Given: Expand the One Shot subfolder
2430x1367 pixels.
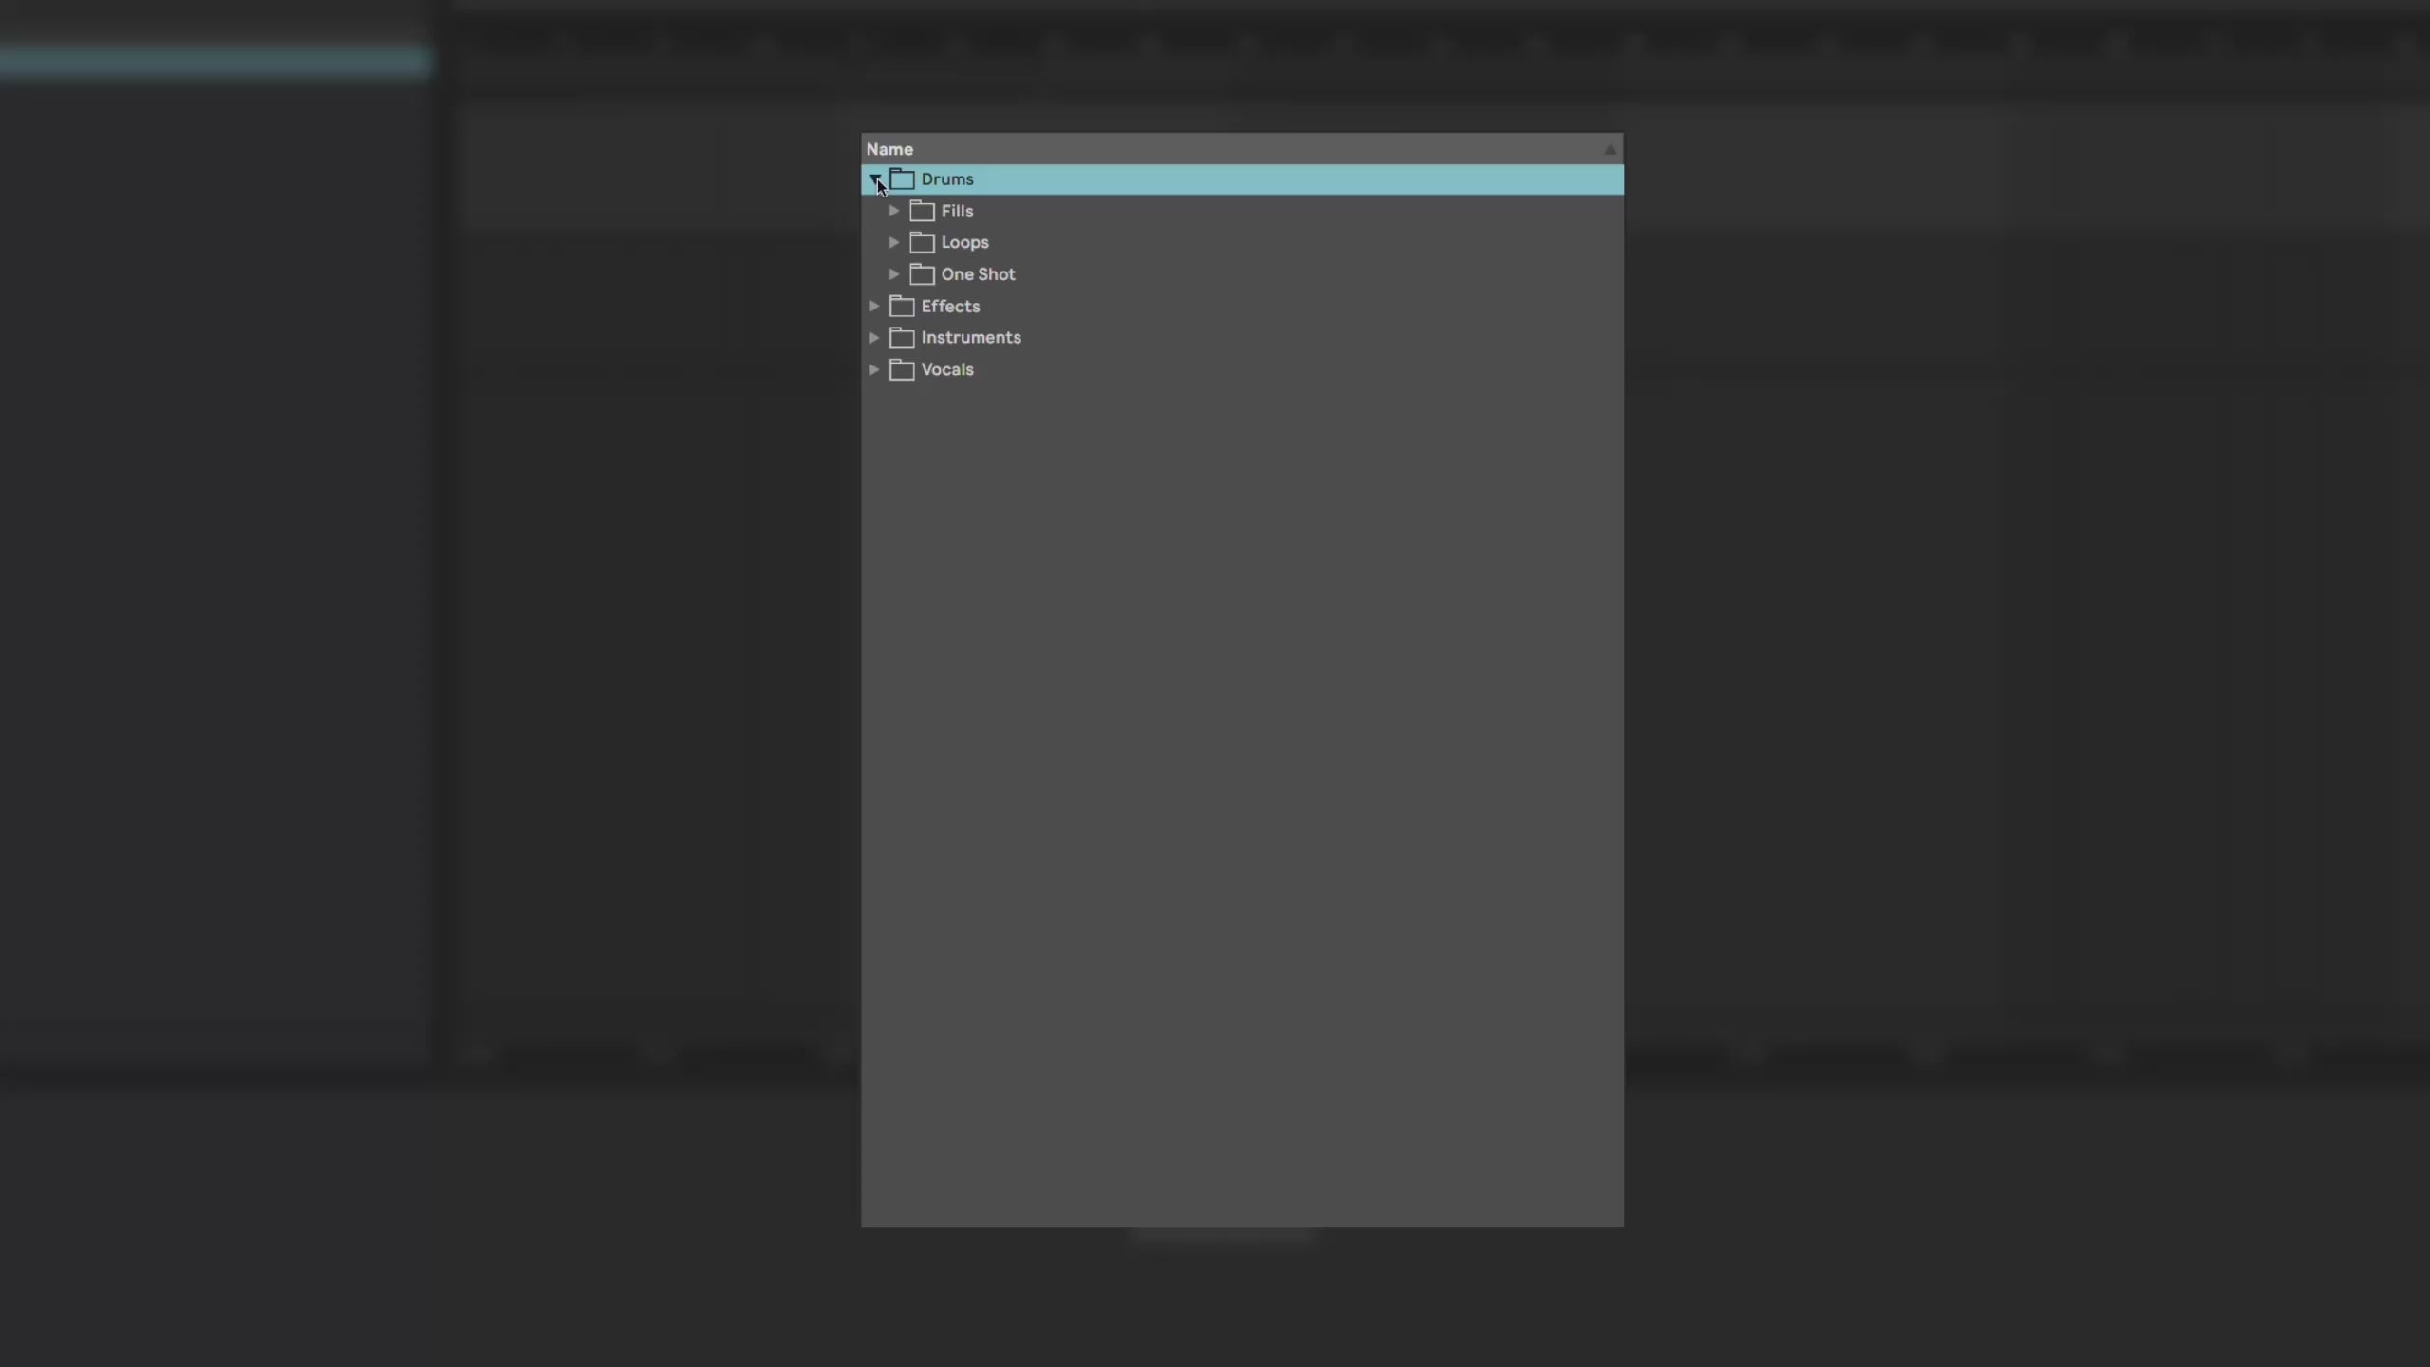Looking at the screenshot, I should coord(894,273).
